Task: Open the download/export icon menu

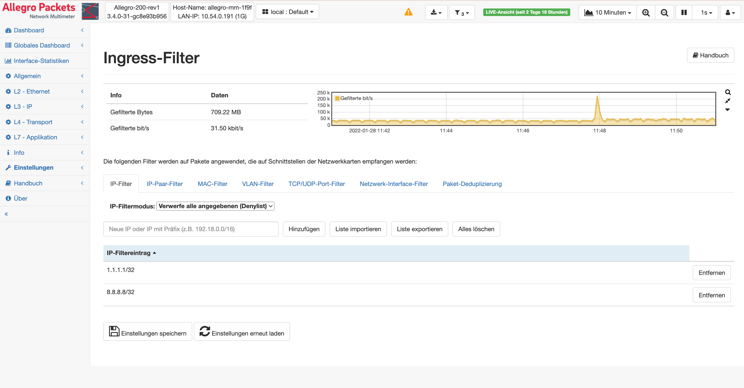Action: [x=436, y=12]
